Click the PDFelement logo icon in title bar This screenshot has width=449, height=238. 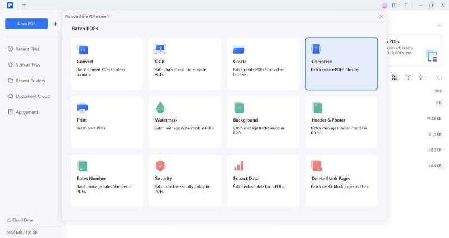[10, 5]
